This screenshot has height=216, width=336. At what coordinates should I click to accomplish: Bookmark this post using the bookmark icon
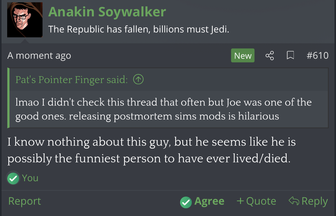coord(290,56)
